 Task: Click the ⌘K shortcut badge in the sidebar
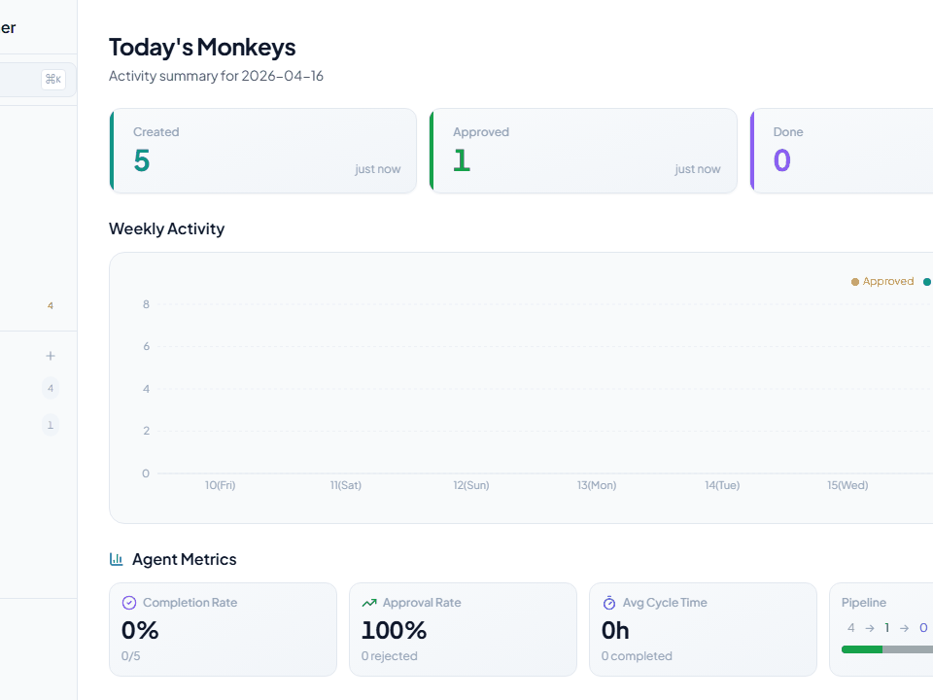coord(53,79)
